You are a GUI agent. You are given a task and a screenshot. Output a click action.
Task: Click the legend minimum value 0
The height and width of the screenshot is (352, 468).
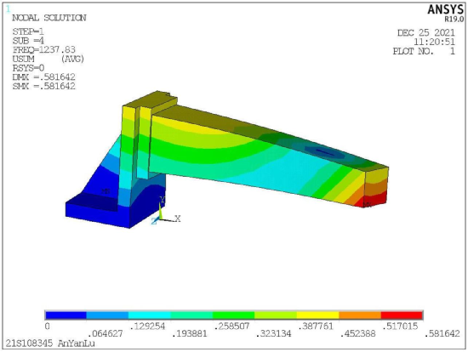[48, 326]
